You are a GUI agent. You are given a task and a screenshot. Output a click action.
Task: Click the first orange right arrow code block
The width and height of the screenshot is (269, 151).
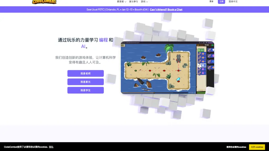pyautogui.click(x=203, y=54)
